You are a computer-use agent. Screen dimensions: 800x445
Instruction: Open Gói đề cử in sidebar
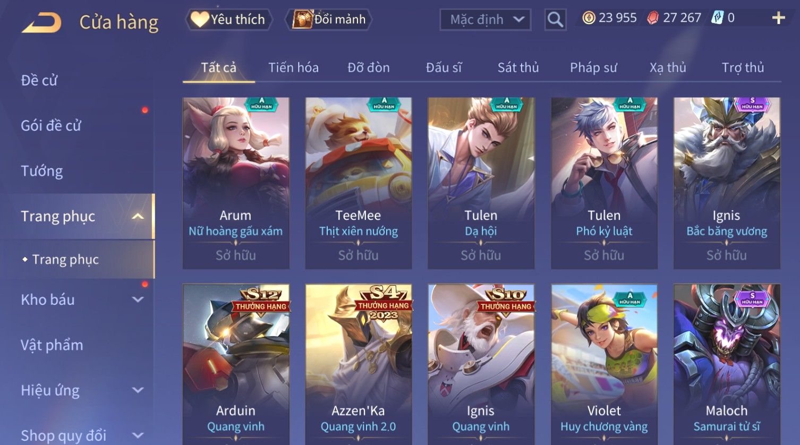[51, 126]
